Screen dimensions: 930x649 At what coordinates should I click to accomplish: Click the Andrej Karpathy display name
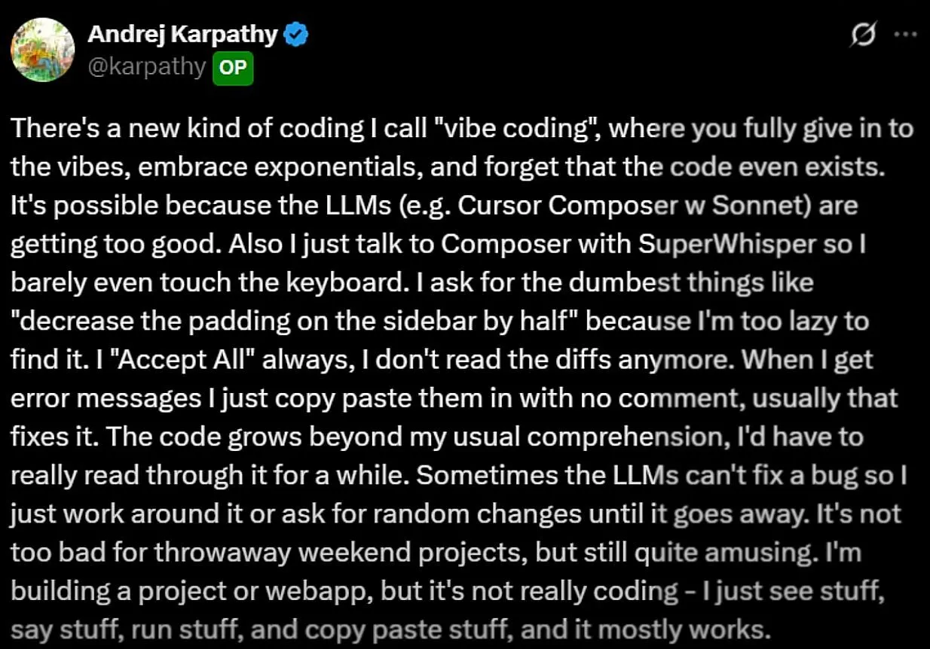[182, 35]
